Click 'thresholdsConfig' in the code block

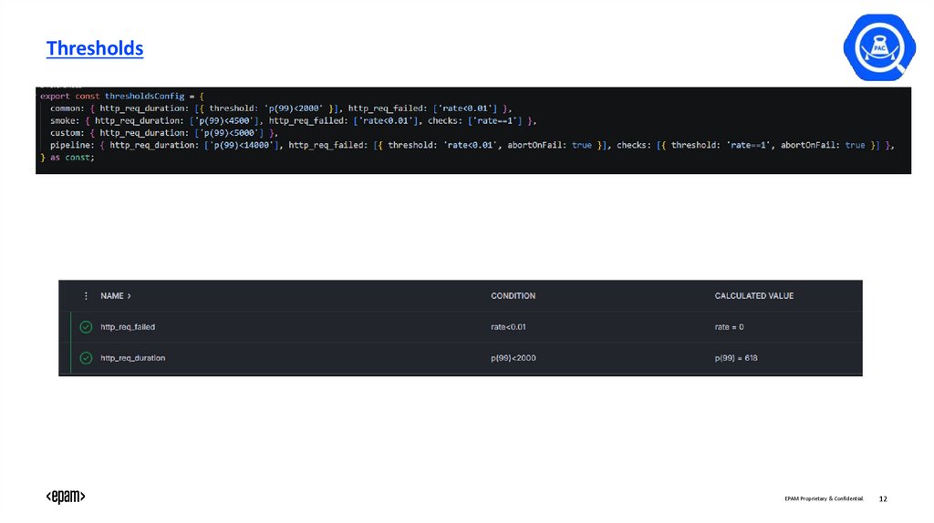pyautogui.click(x=145, y=96)
